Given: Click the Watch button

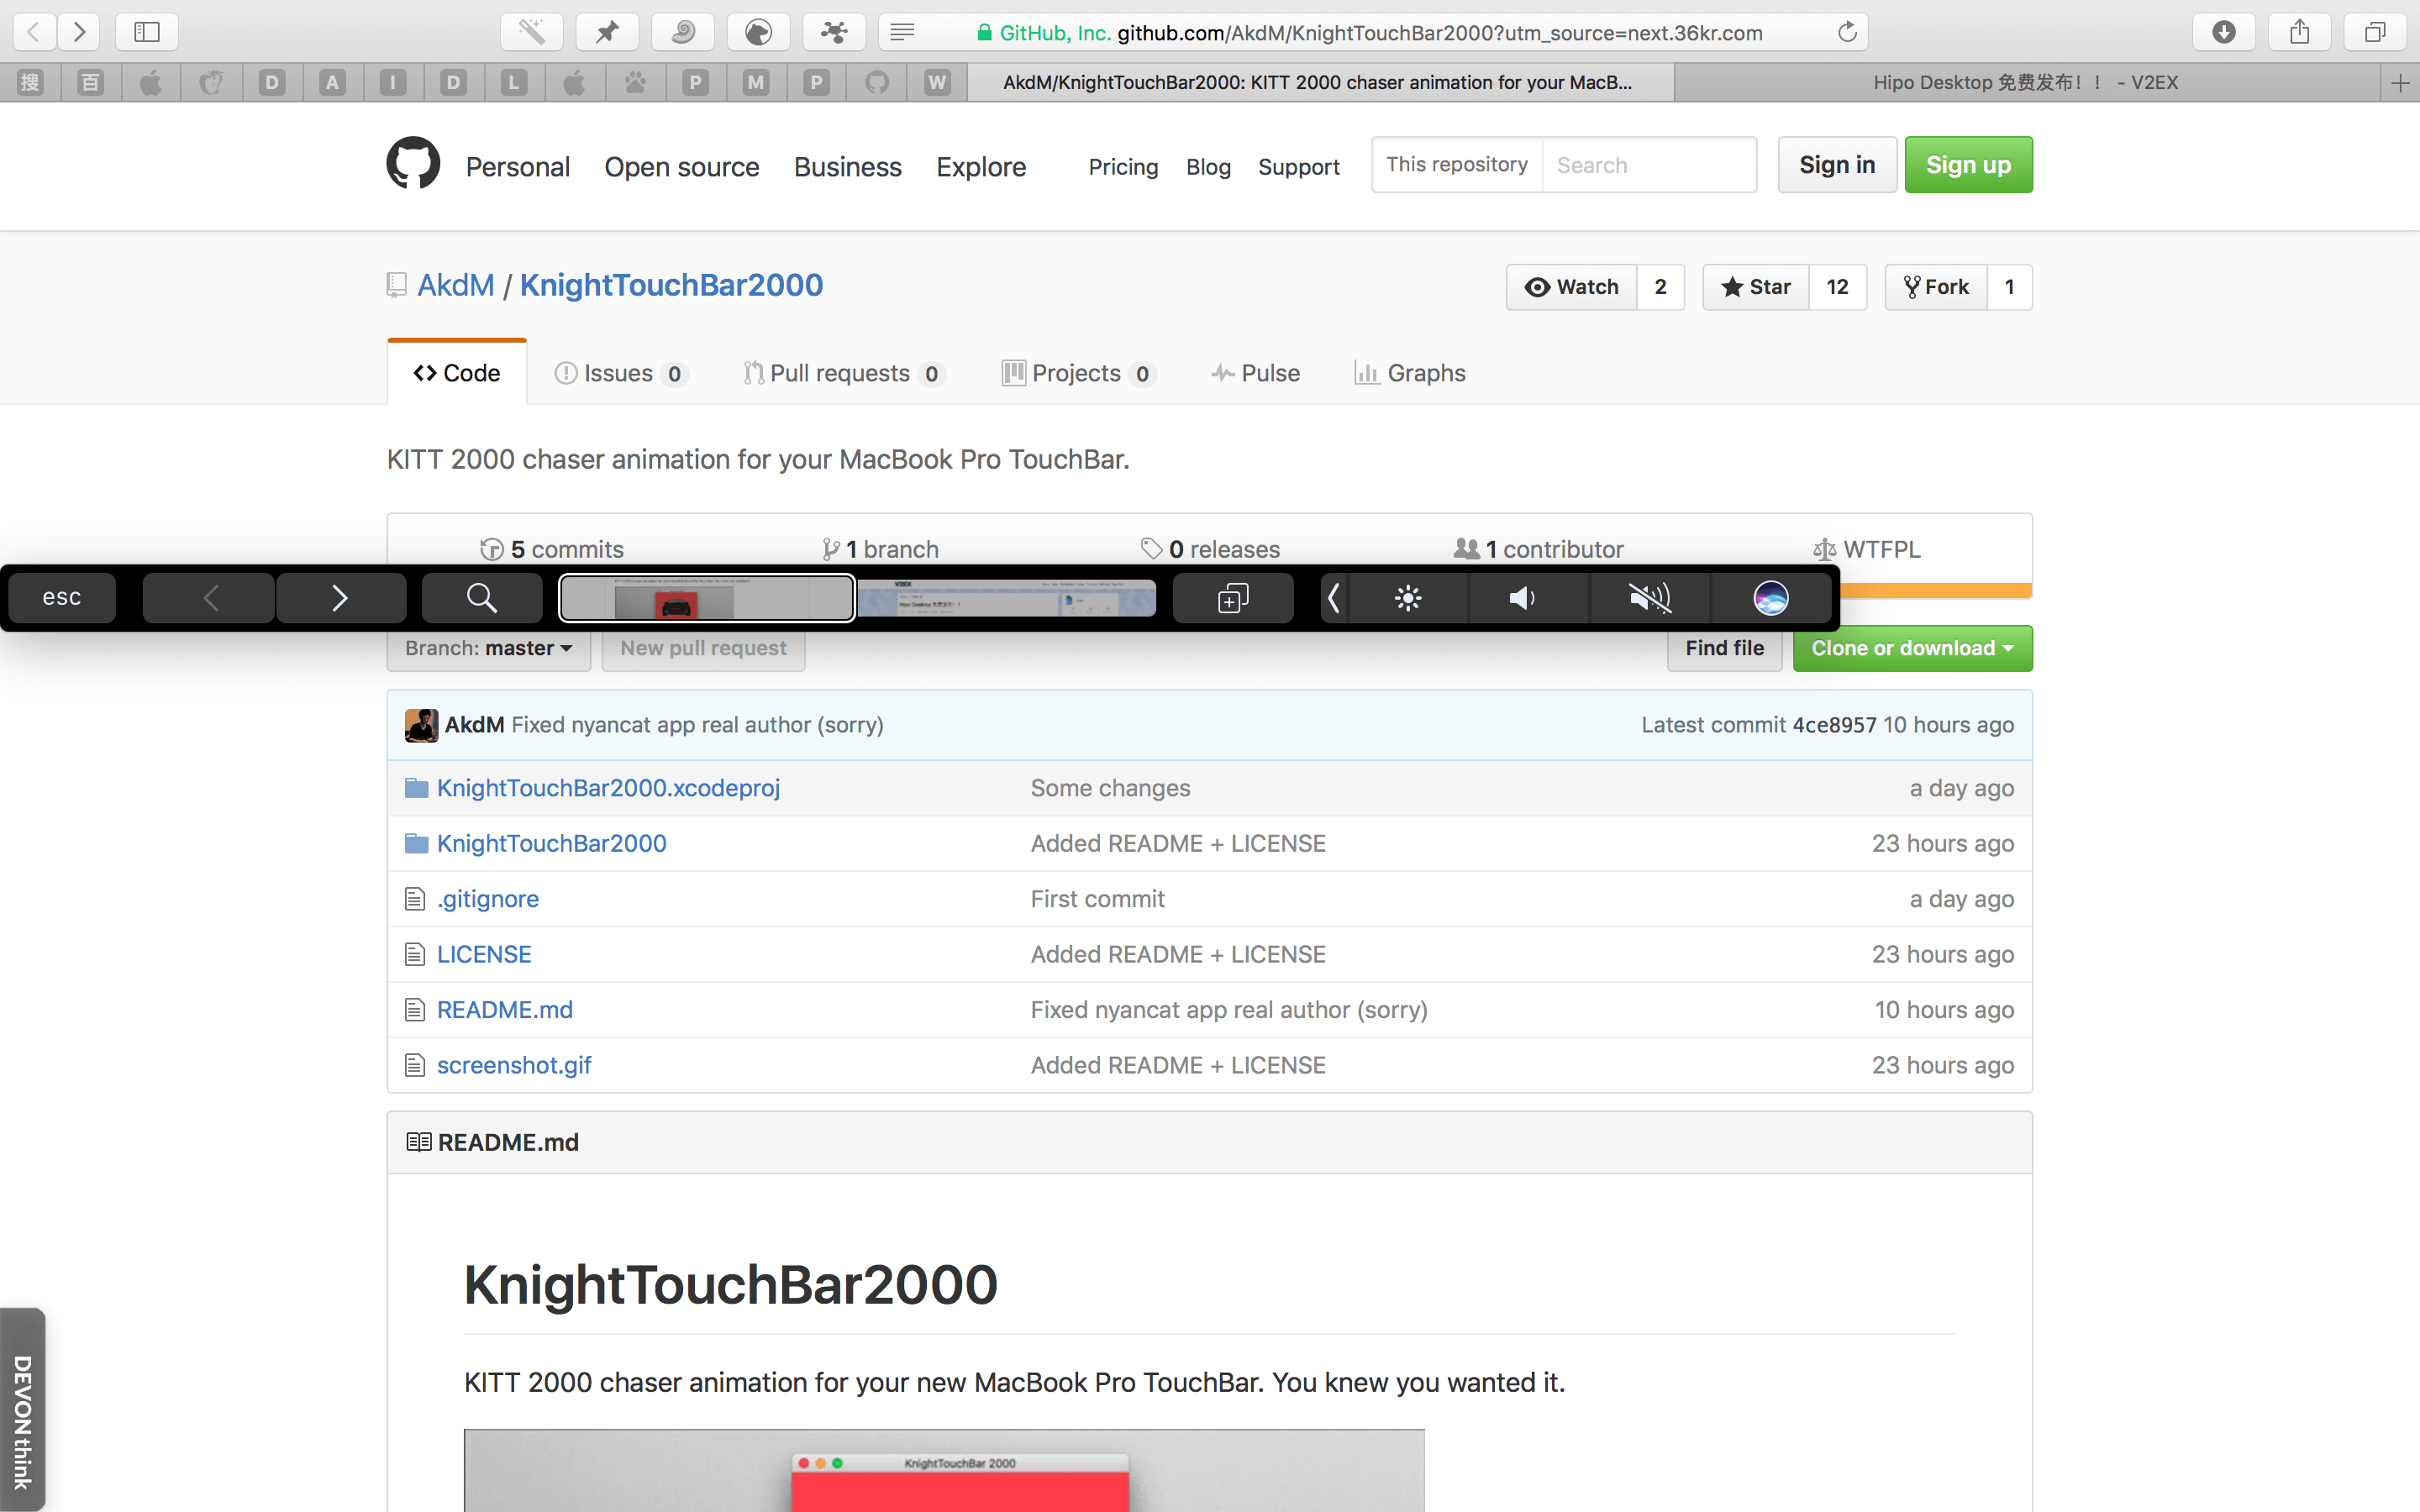Looking at the screenshot, I should tap(1571, 287).
